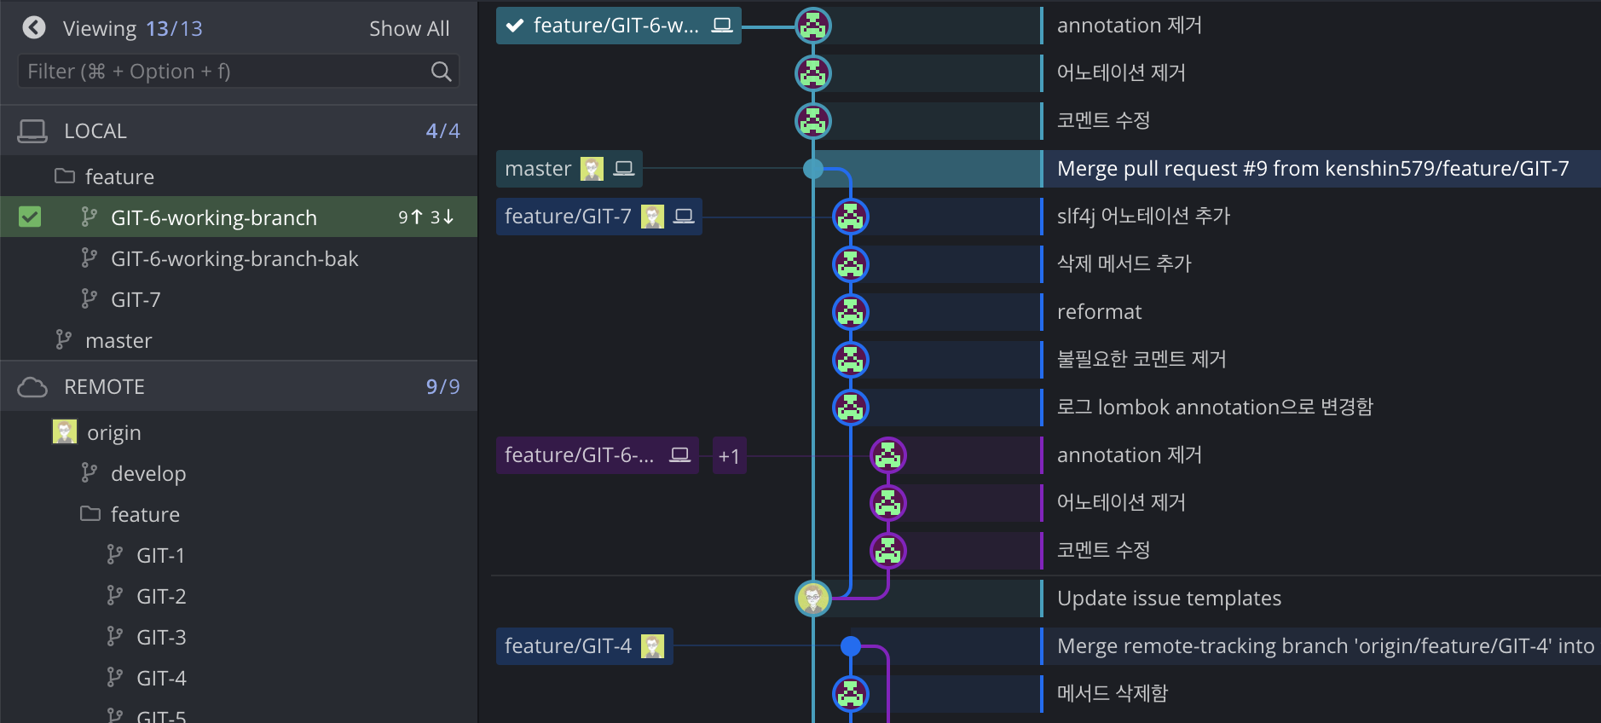Collapse the LOCAL section
The height and width of the screenshot is (723, 1601).
pyautogui.click(x=95, y=131)
